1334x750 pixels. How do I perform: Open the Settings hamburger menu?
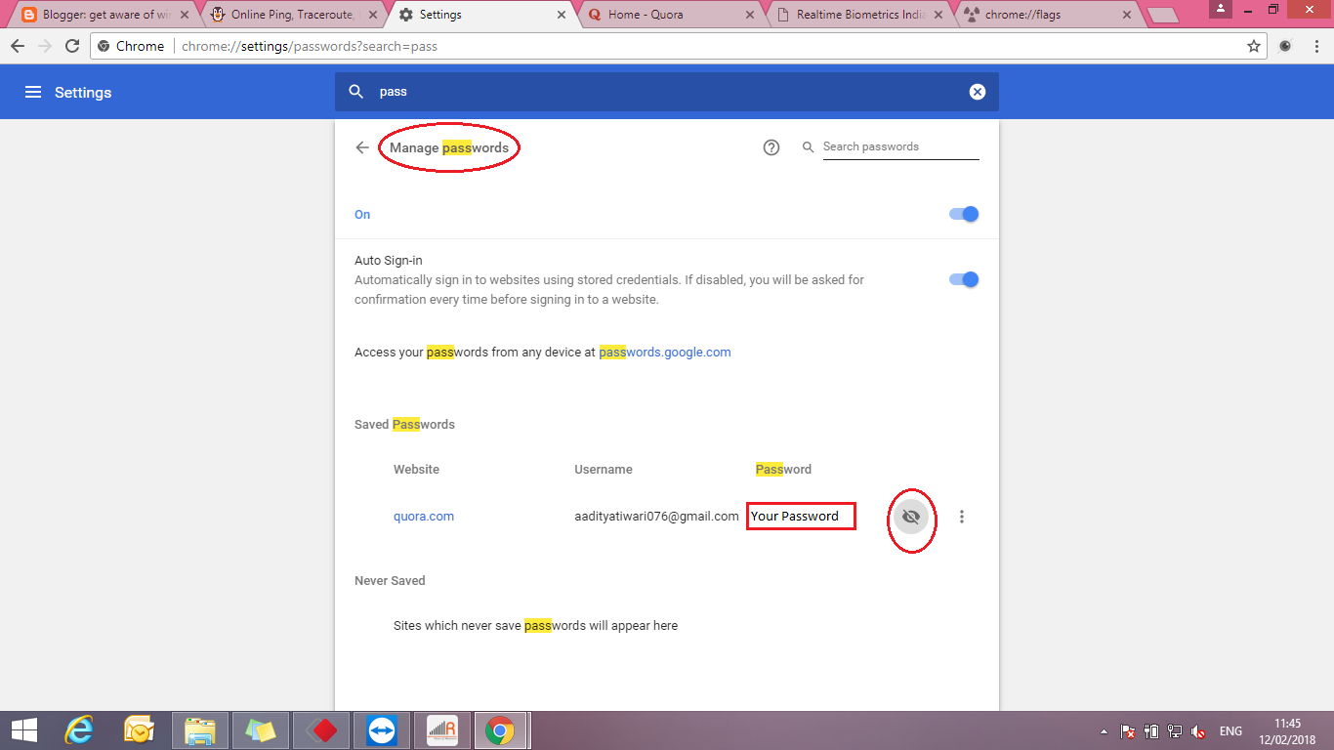[x=33, y=92]
